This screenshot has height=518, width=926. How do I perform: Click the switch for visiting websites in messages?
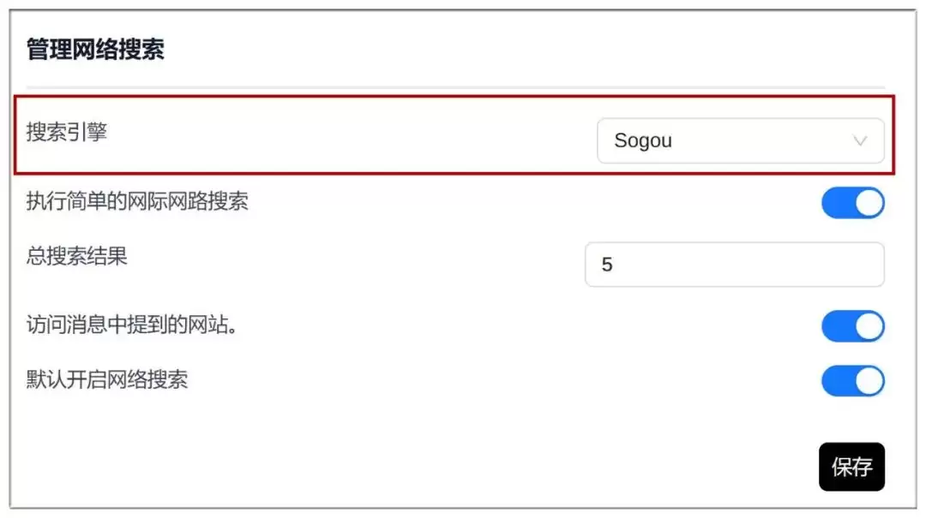(x=852, y=326)
